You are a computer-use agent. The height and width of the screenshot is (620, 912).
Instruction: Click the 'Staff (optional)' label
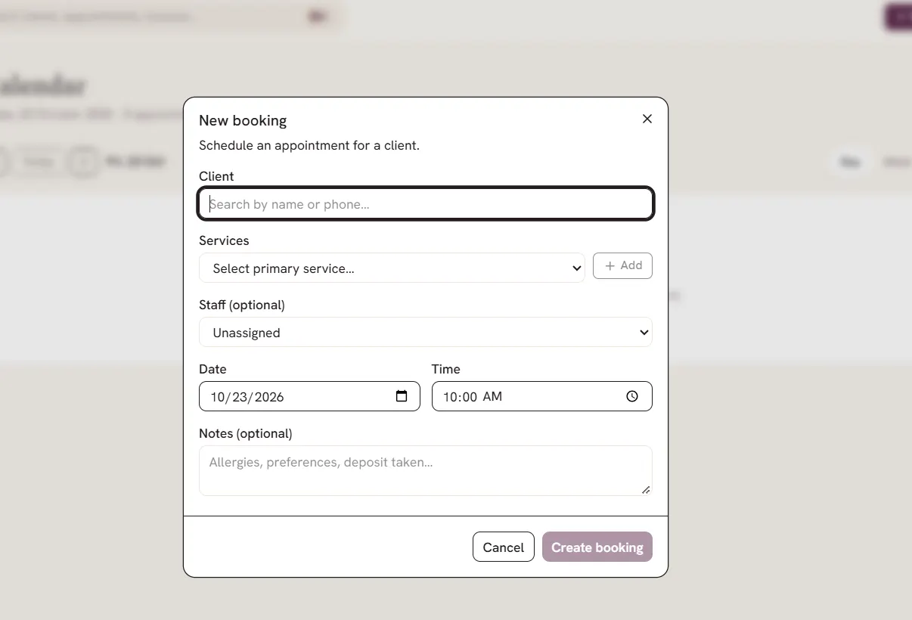[x=242, y=305]
